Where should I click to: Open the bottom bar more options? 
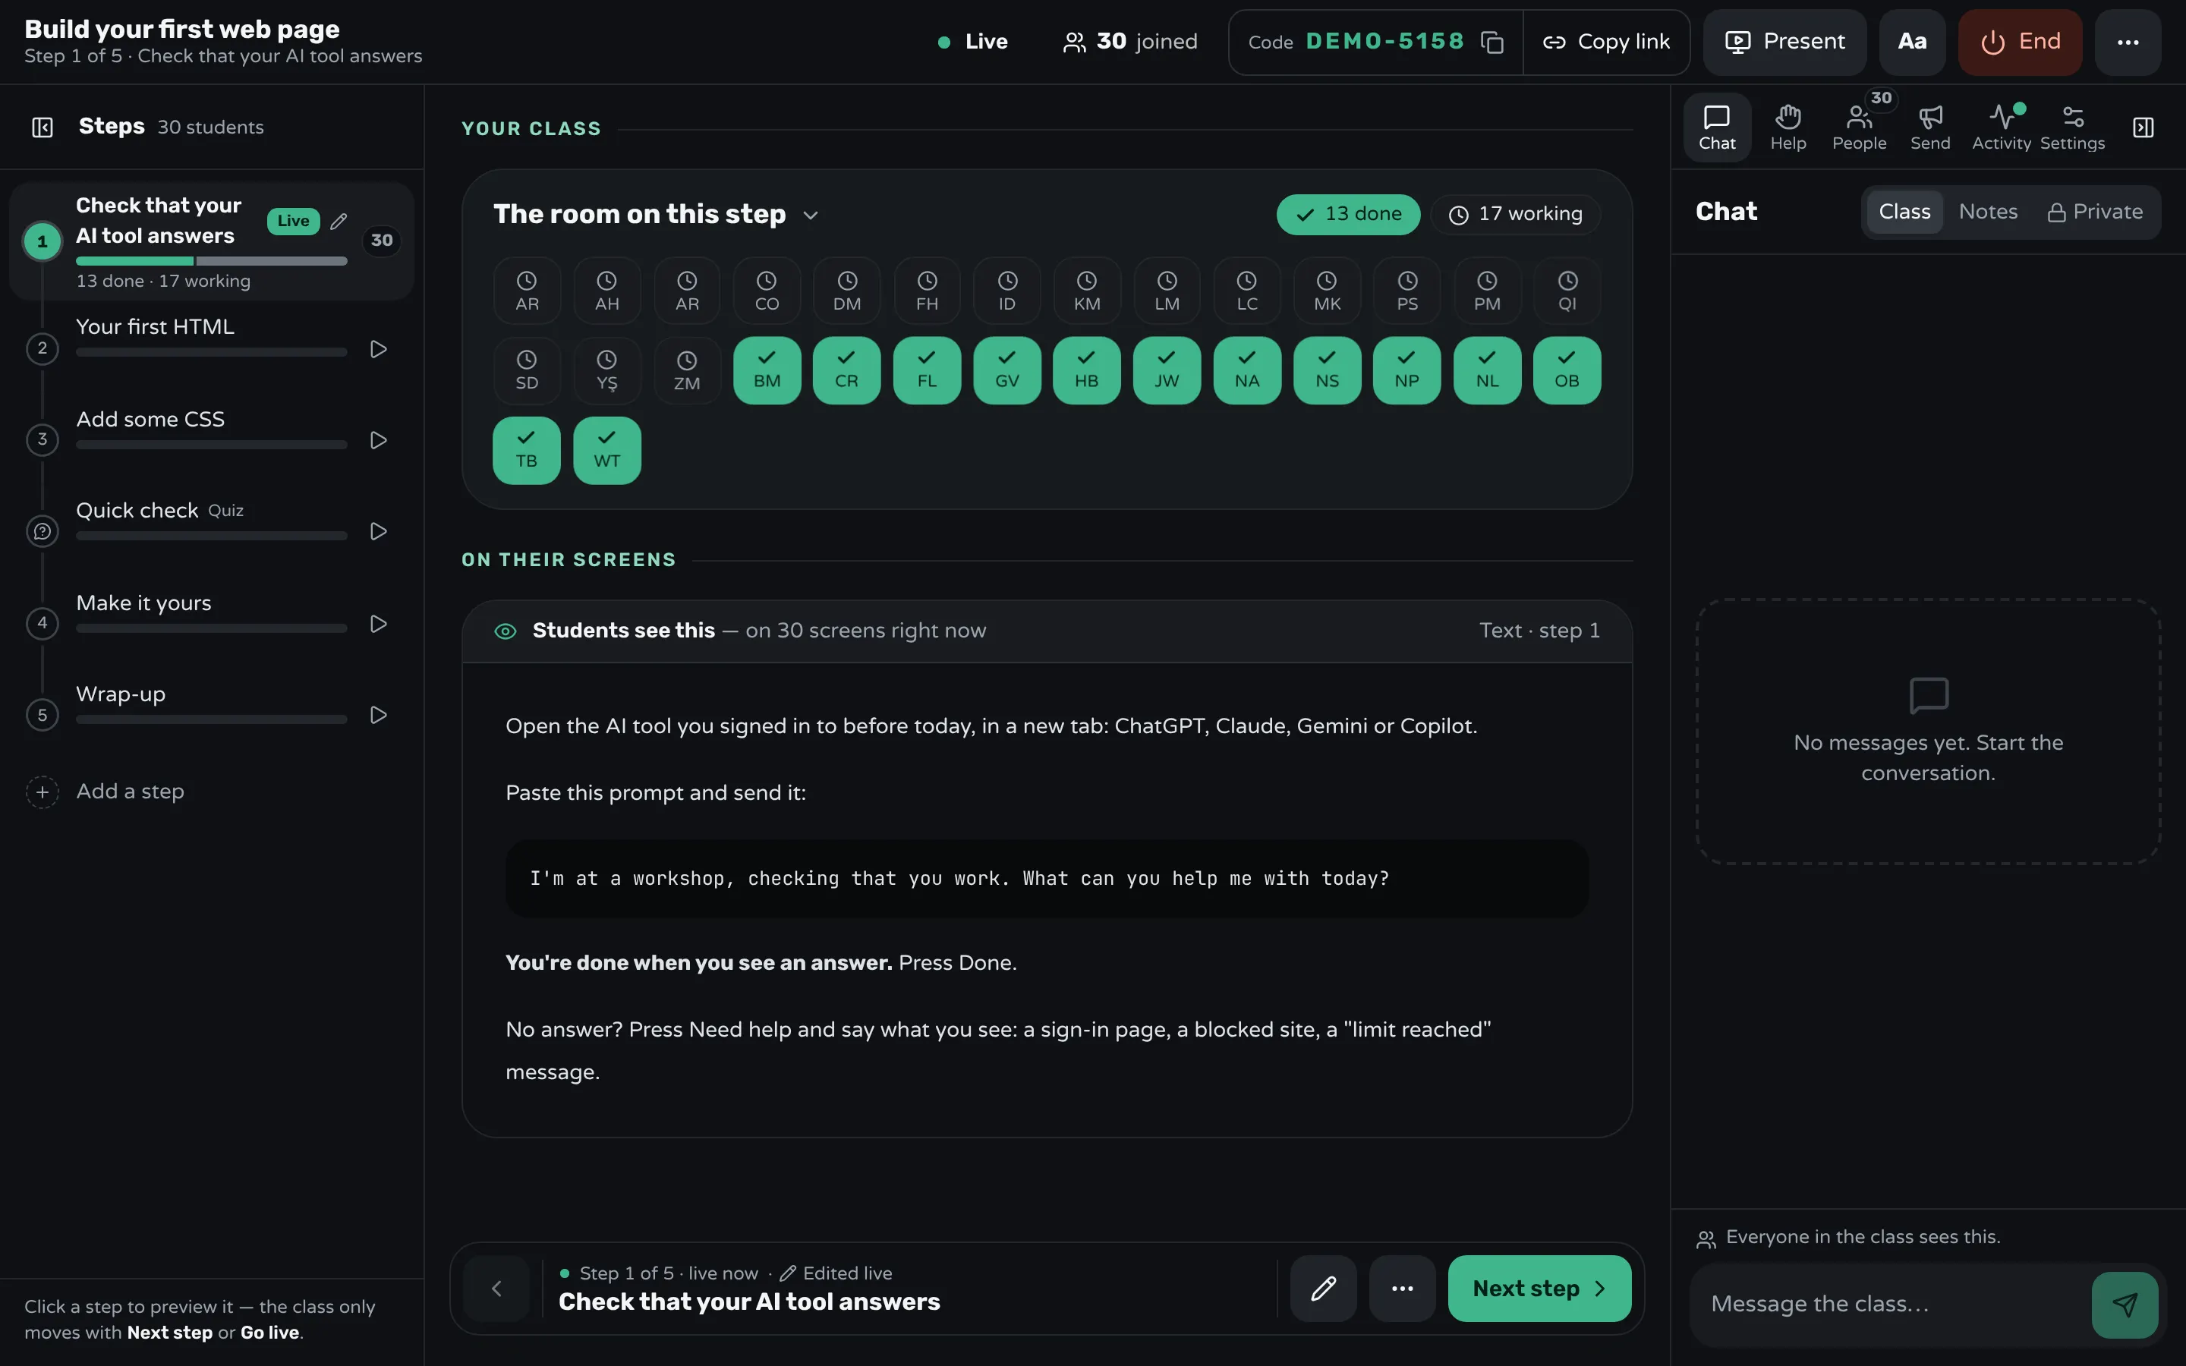[x=1402, y=1289]
